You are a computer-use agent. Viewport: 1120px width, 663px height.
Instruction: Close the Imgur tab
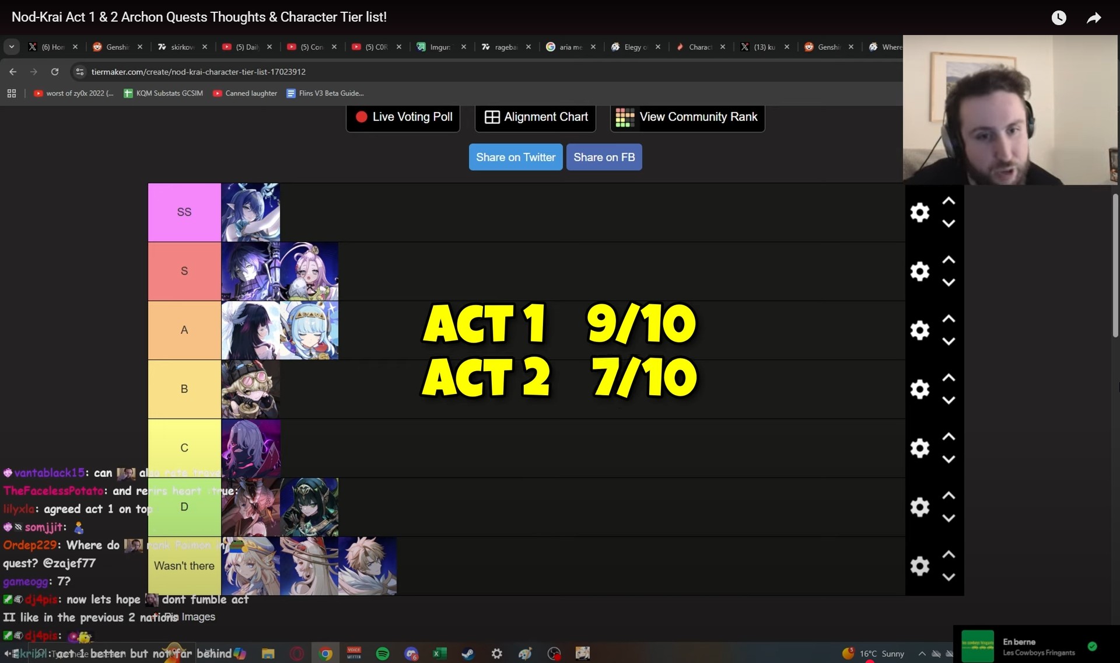coord(464,47)
